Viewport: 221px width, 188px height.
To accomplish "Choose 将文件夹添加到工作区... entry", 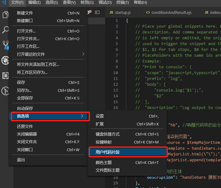I will tap(48, 65).
